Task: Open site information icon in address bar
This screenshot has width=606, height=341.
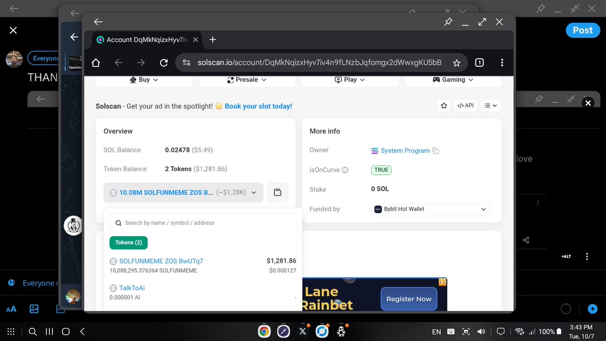Action: click(x=186, y=63)
